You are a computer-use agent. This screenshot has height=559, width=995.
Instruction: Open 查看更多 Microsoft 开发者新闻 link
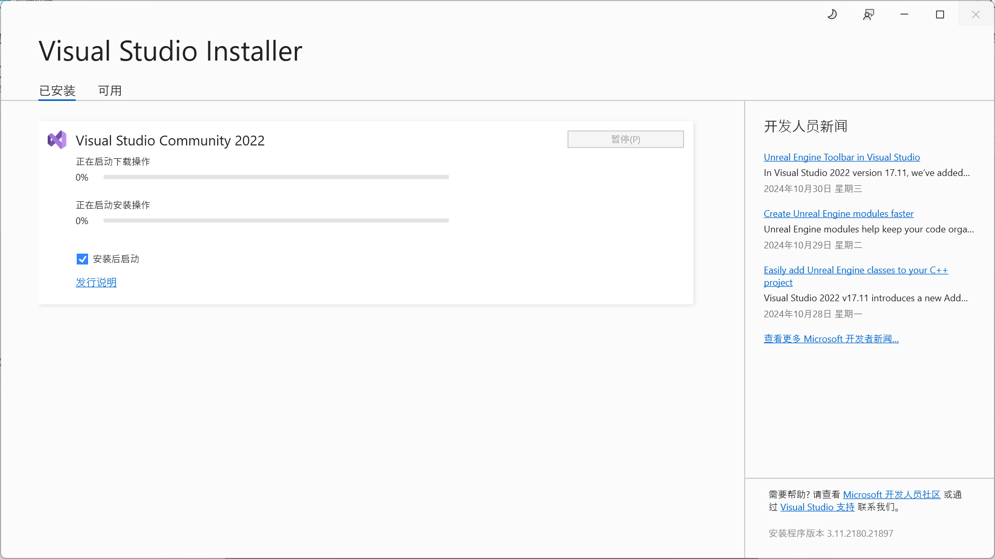click(x=831, y=339)
